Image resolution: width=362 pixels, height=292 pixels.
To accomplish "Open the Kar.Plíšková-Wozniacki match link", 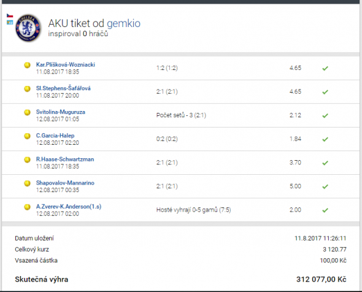I will tap(66, 64).
